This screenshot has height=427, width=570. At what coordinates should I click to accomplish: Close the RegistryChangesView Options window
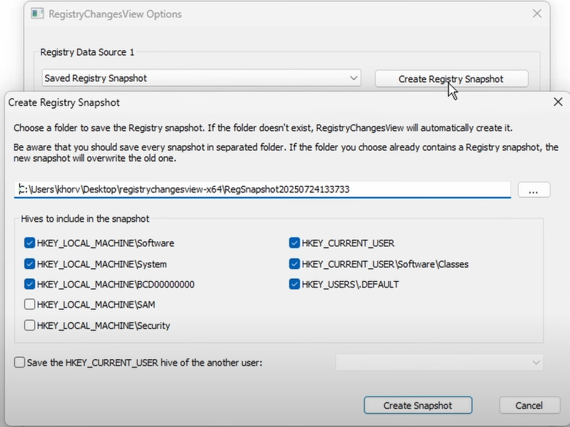point(537,14)
